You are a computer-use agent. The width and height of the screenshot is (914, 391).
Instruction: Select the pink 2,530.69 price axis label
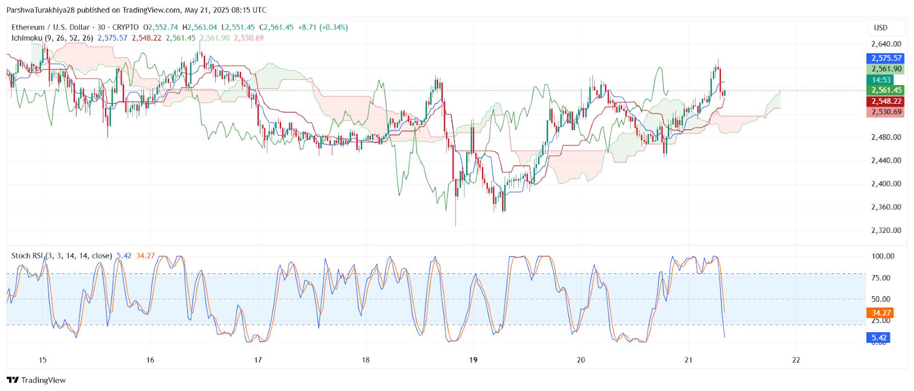pos(885,112)
